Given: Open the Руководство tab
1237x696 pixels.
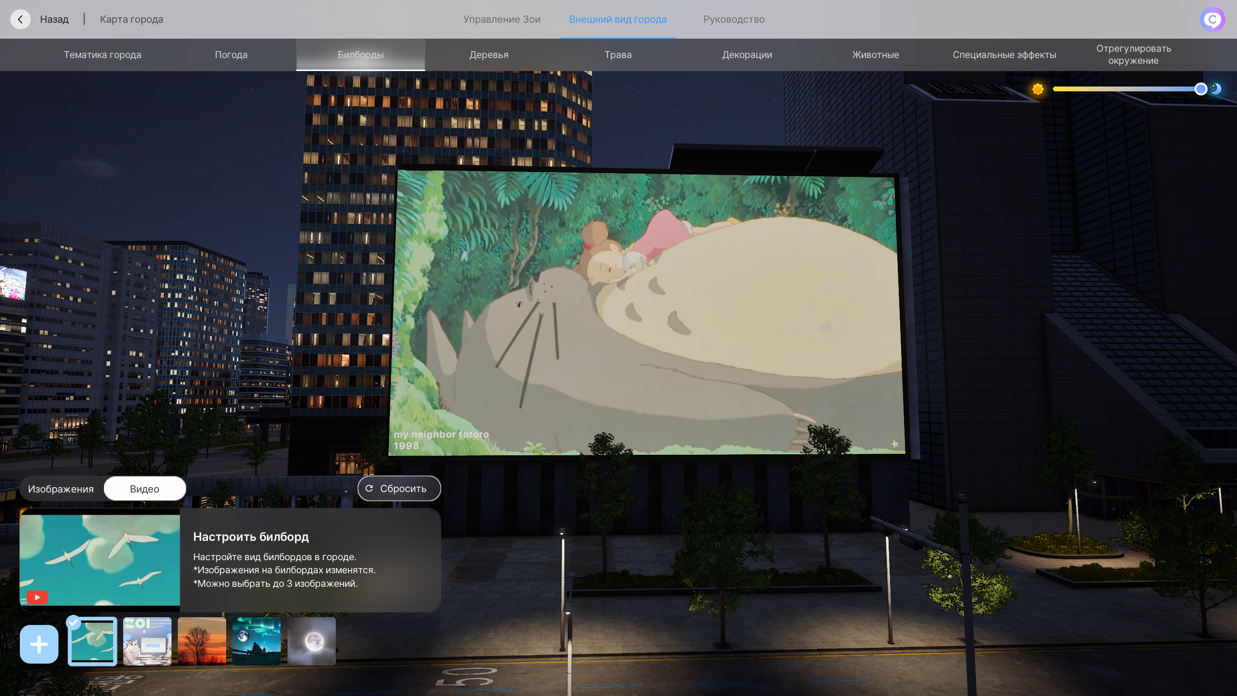Looking at the screenshot, I should click(x=734, y=19).
